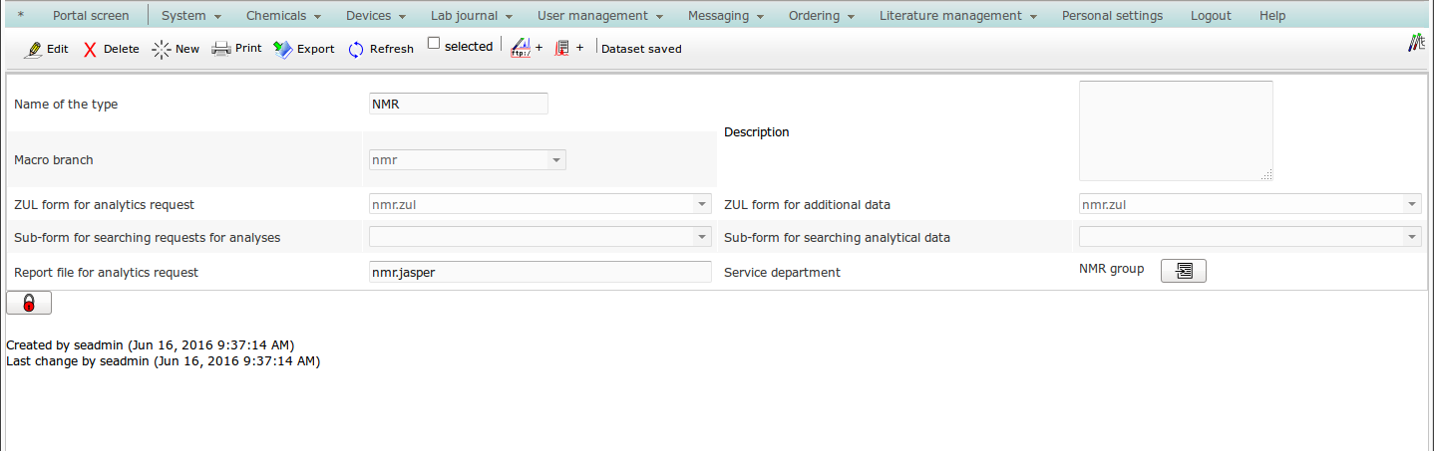Screen dimensions: 1434x451
Task: Click the New dataset sparkle icon
Action: click(162, 49)
